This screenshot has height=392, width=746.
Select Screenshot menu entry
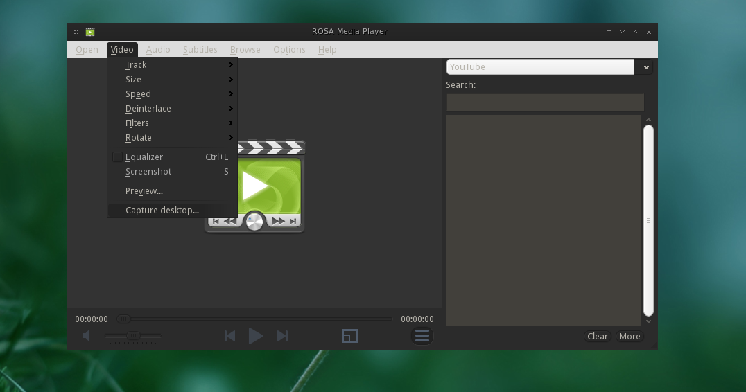(172, 172)
